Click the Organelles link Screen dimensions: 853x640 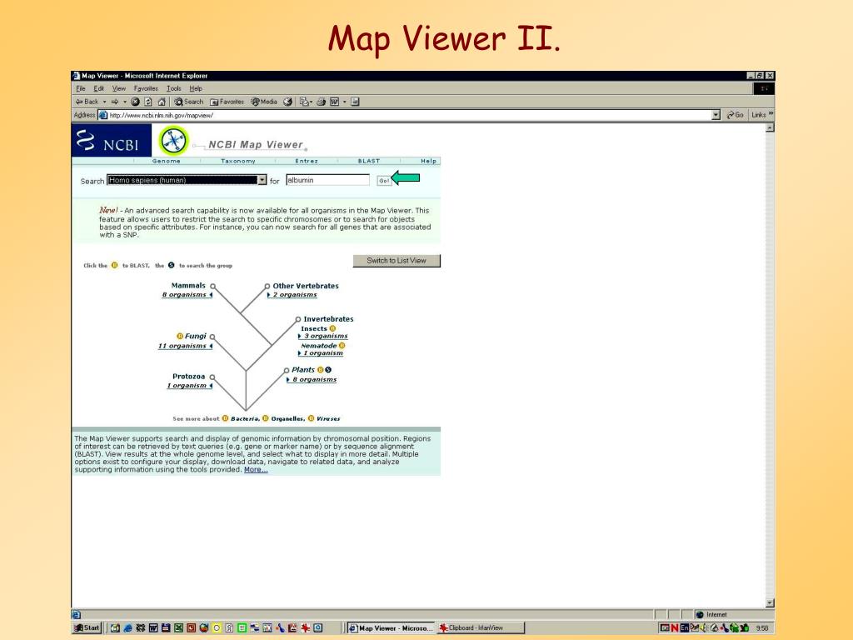click(x=287, y=418)
